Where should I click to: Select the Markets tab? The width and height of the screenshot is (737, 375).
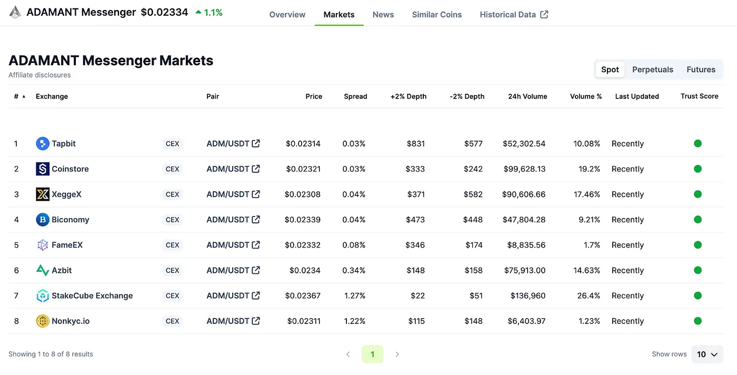[x=339, y=15]
